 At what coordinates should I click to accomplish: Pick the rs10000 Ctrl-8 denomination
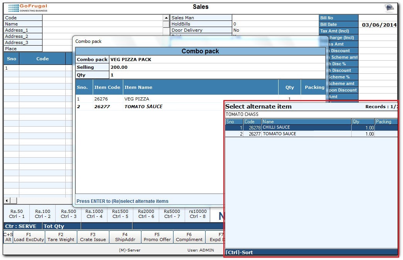pos(197,214)
